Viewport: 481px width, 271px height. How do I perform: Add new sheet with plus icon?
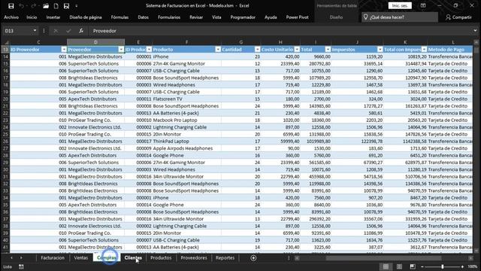click(253, 258)
